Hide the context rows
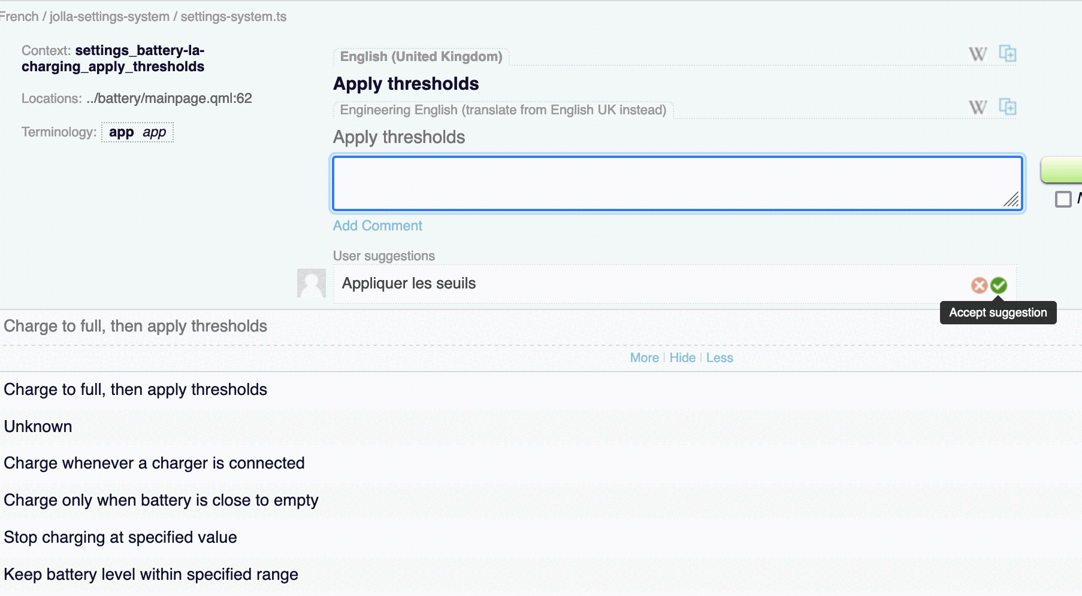The image size is (1082, 596). [682, 358]
